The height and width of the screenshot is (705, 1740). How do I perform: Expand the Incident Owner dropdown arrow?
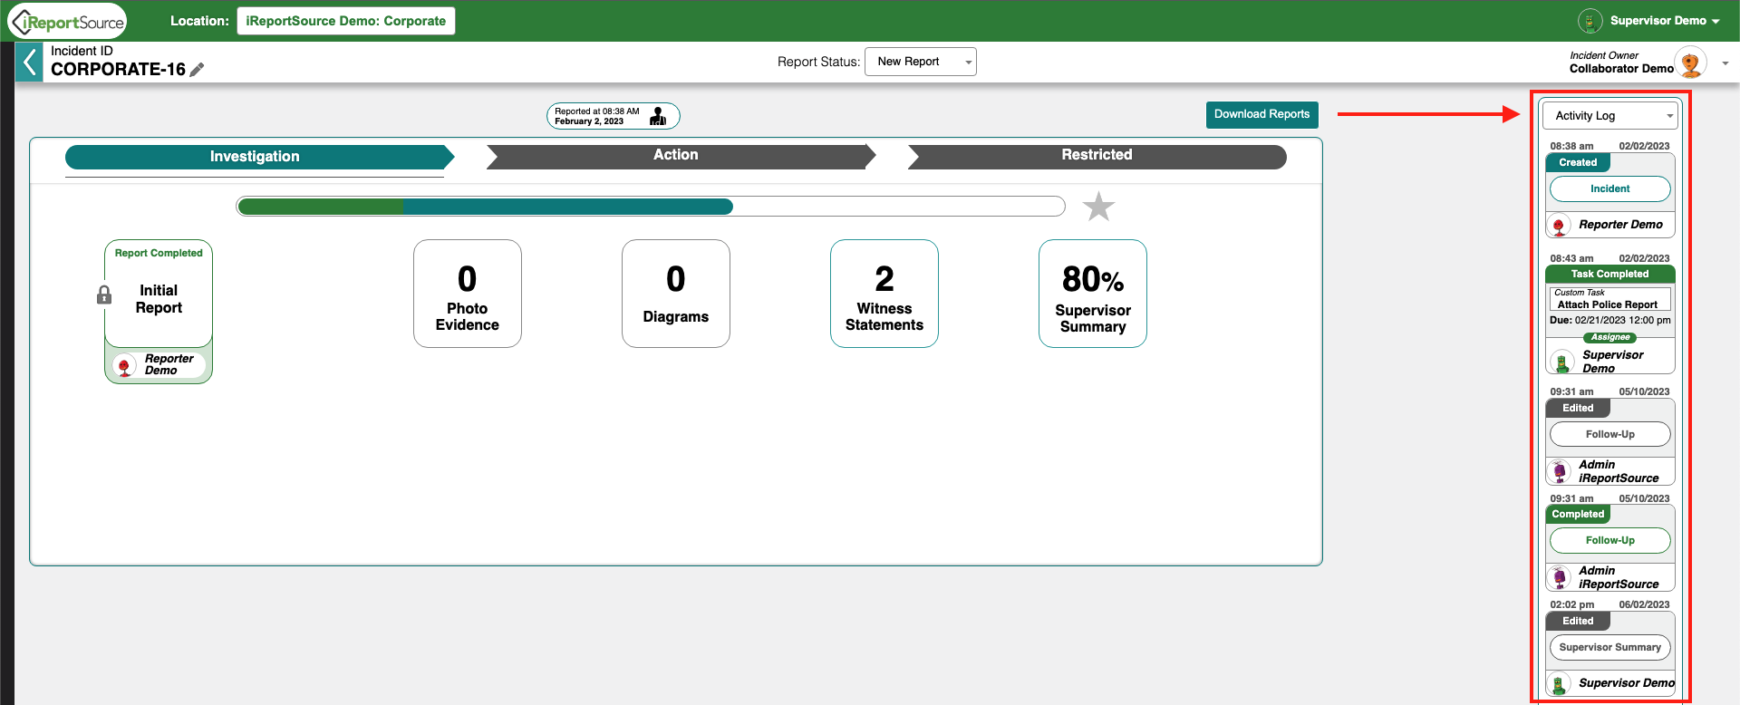1725,63
